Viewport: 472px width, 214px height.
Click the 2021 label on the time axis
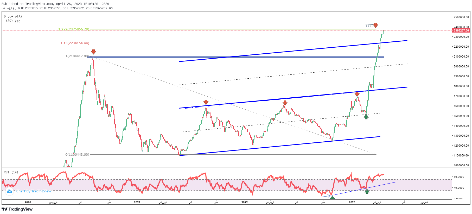click(137, 202)
